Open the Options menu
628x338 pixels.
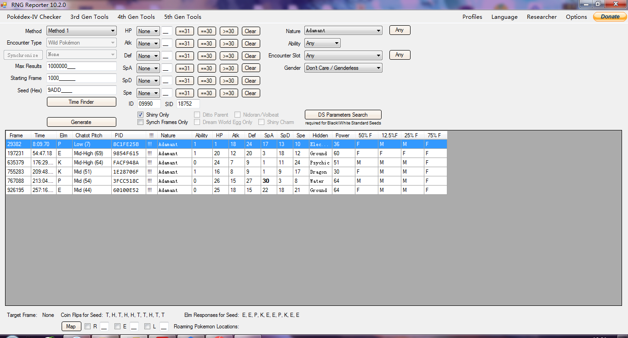tap(576, 17)
